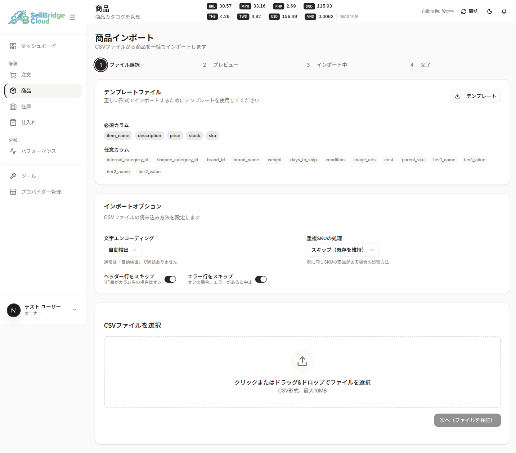Open 仕入れ sidebar item
This screenshot has height=453, width=516.
click(x=43, y=122)
